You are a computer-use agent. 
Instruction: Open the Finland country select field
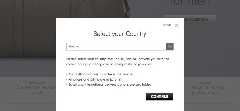pos(120,47)
